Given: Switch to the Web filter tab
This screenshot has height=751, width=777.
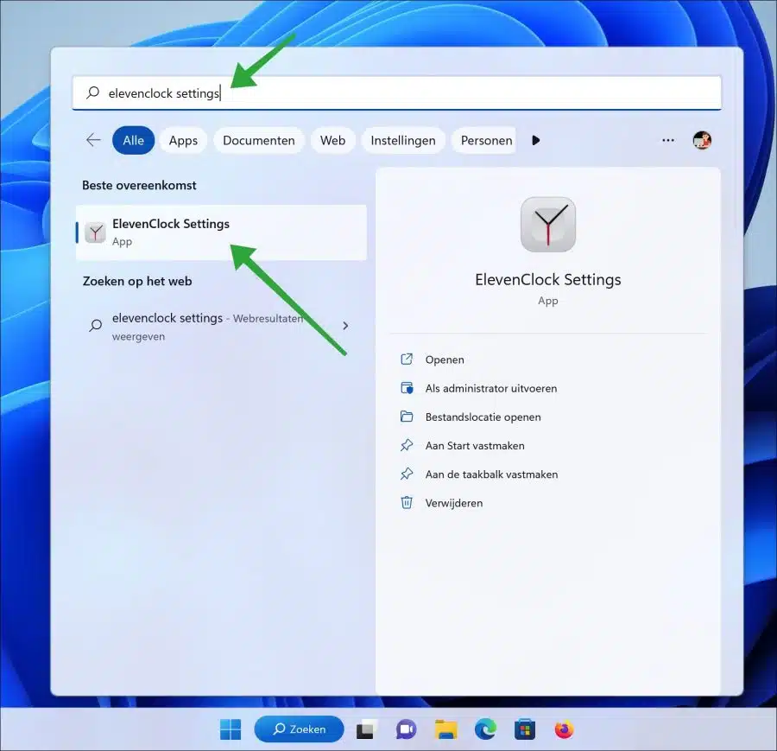Looking at the screenshot, I should (332, 140).
